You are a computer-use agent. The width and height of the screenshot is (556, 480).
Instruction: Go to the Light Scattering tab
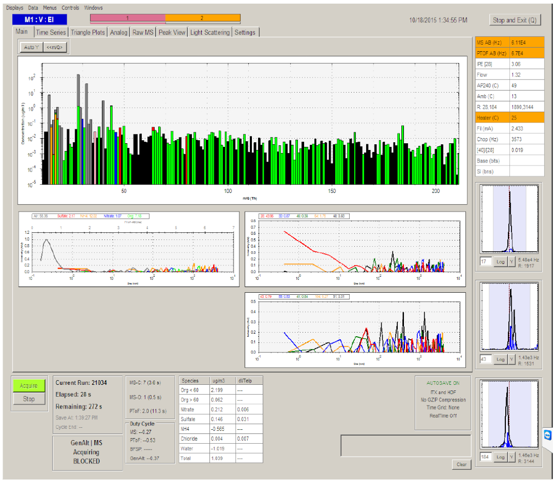209,33
